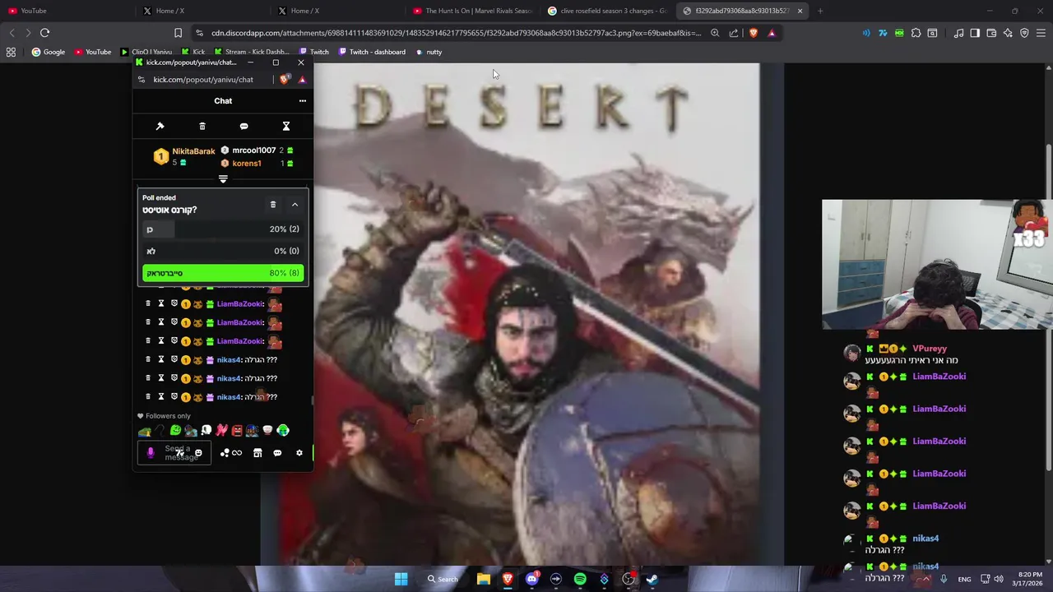Timeout nikas4 via last message hourglass
The height and width of the screenshot is (592, 1053).
pos(161,397)
